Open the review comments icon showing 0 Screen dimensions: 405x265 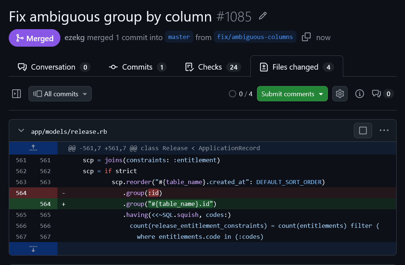[x=383, y=94]
